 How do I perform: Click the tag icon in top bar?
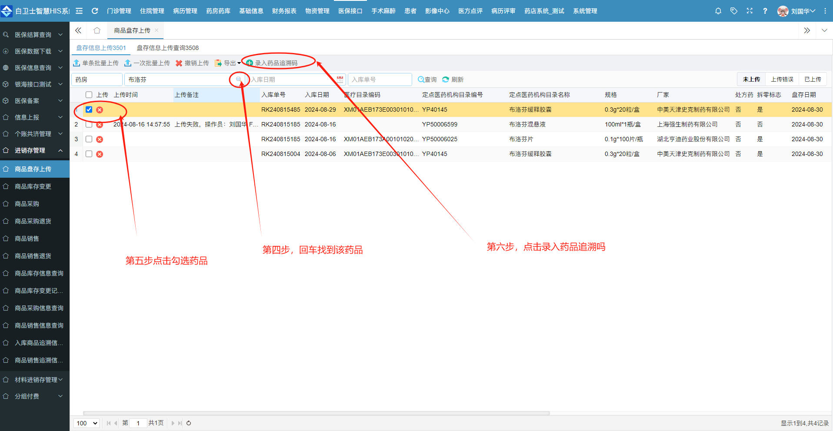pos(734,11)
